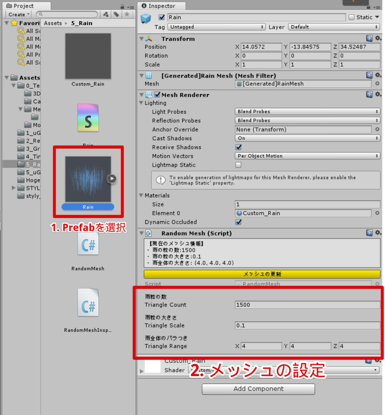The width and height of the screenshot is (385, 415).
Task: Open the Tag dropdown Untagged
Action: [217, 27]
